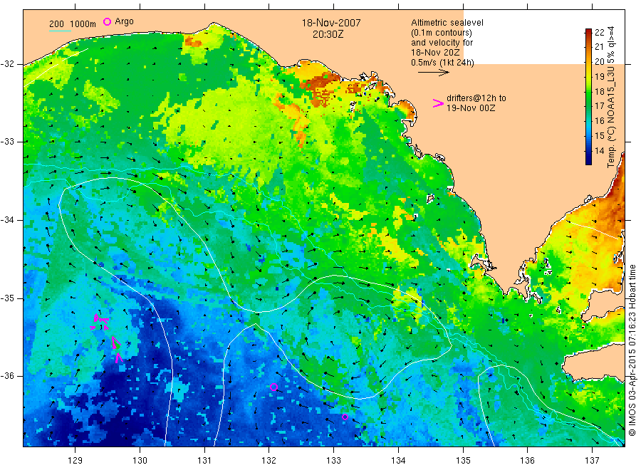Click the longitude label 135
Viewport: 641px width, 470px height.
pos(463,461)
